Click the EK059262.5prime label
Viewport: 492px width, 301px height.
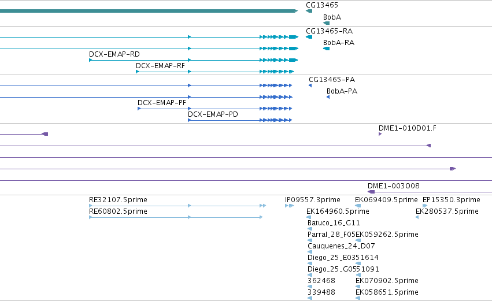click(387, 235)
